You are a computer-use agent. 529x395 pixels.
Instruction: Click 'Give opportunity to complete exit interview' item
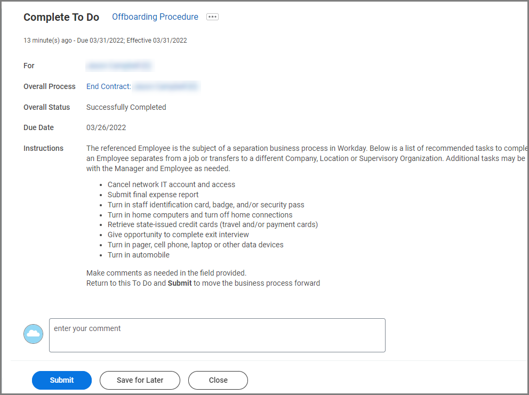[178, 235]
